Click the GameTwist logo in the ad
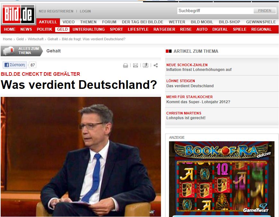Image resolution: width=279 pixels, height=217 pixels. (x=256, y=208)
